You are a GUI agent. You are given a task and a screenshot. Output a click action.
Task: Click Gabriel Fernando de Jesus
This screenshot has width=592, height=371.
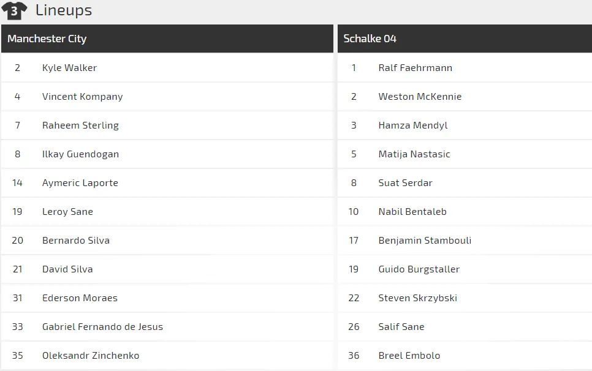pyautogui.click(x=102, y=327)
